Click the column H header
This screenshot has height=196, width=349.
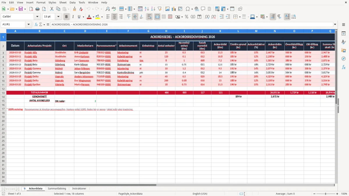[166, 31]
